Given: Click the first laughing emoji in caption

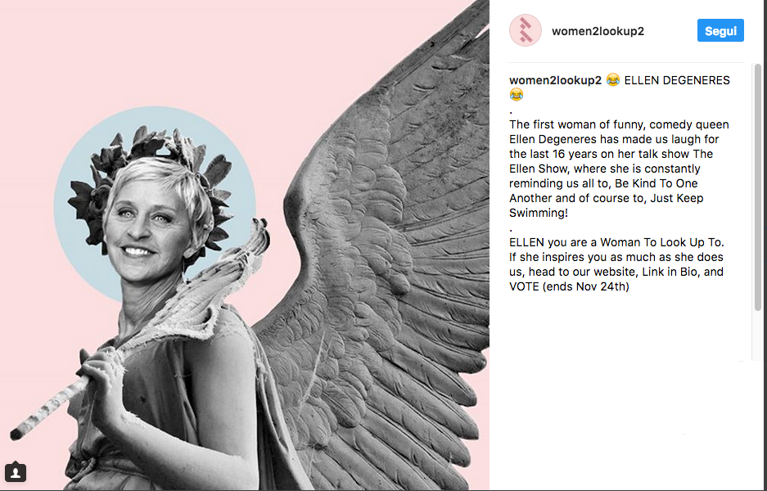Looking at the screenshot, I should [x=613, y=79].
